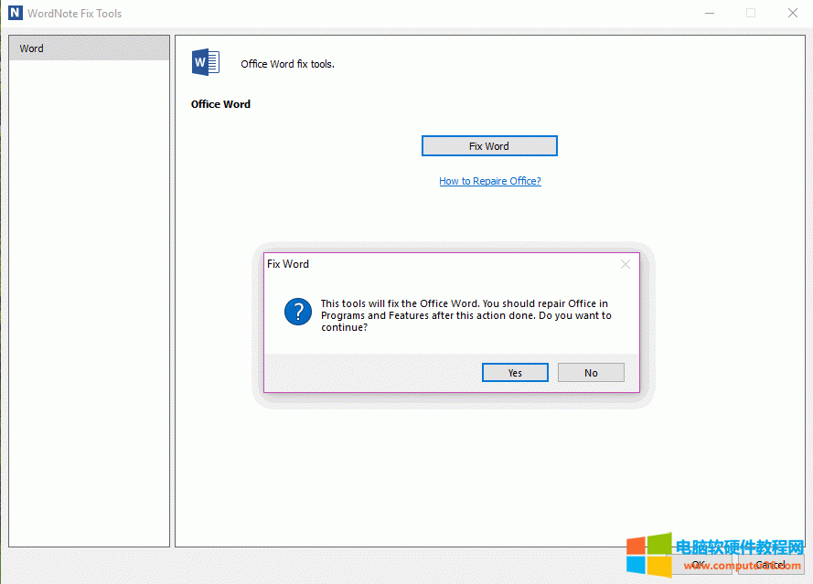This screenshot has height=584, width=813.
Task: Close the WordNote Fix Tools window
Action: coord(793,14)
